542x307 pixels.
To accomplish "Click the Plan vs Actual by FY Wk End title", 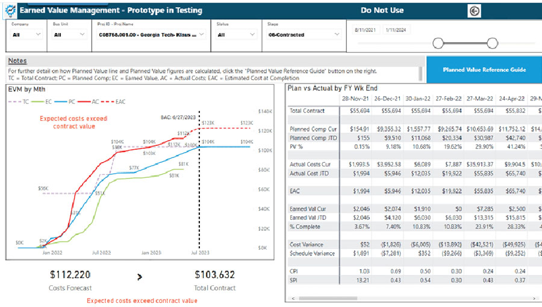I will tap(332, 88).
